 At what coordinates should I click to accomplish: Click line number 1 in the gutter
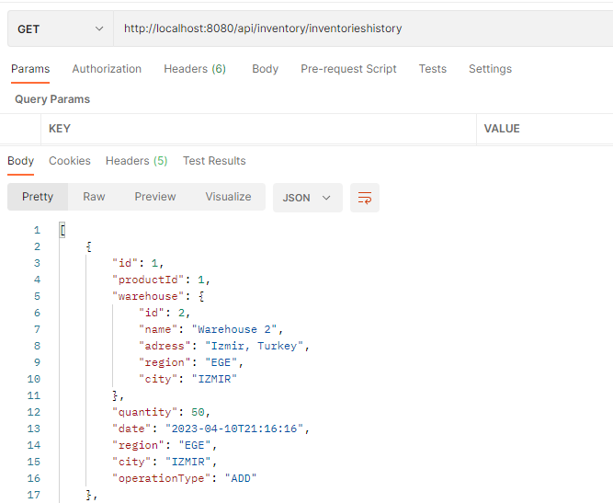[37, 230]
